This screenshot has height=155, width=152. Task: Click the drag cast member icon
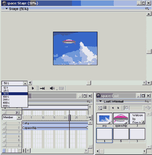pyautogui.click(x=126, y=108)
